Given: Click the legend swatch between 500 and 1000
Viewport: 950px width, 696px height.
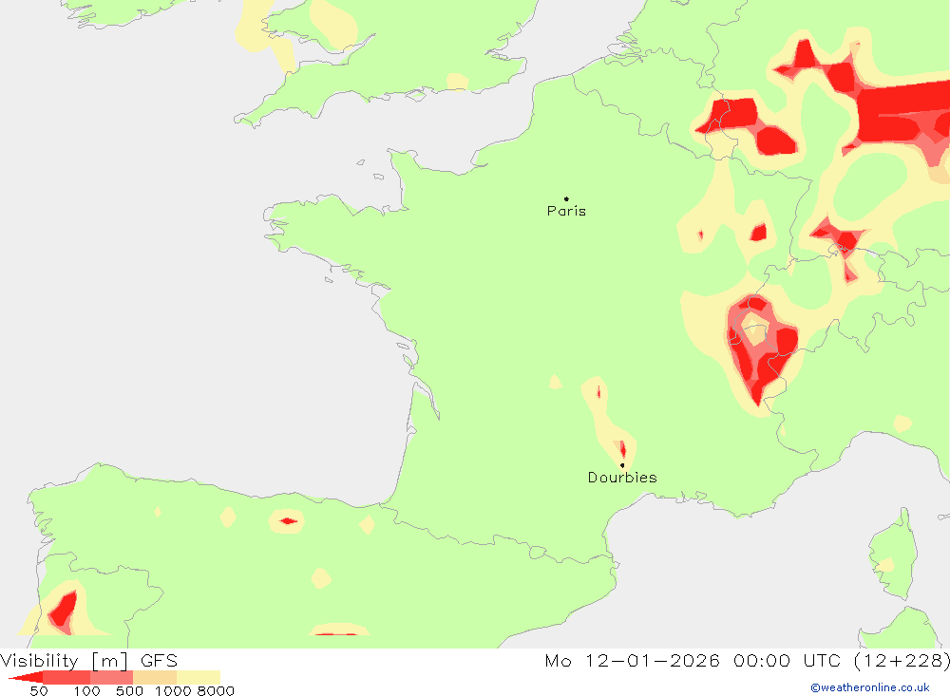Looking at the screenshot, I should [155, 677].
